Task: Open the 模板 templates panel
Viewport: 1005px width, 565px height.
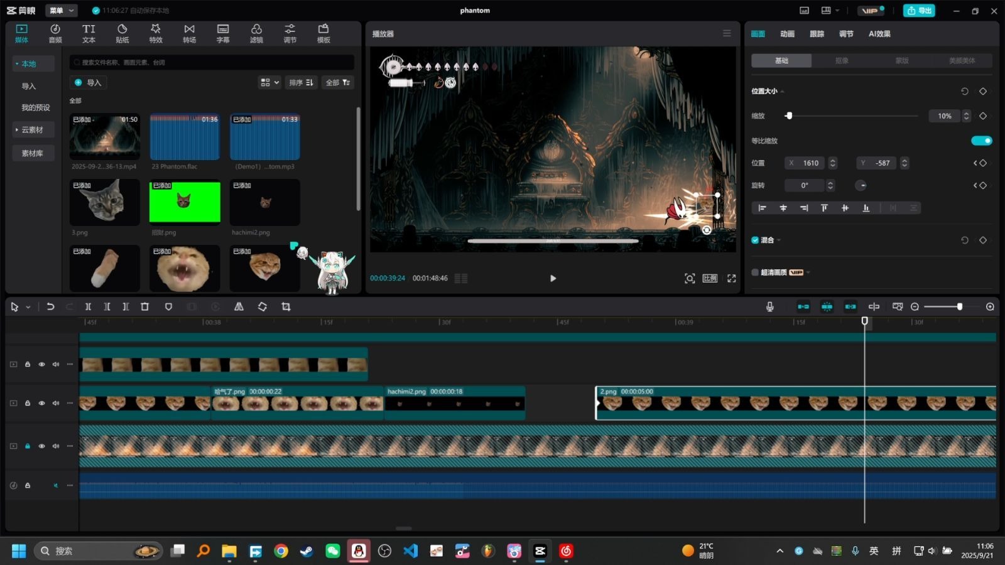Action: (x=323, y=33)
